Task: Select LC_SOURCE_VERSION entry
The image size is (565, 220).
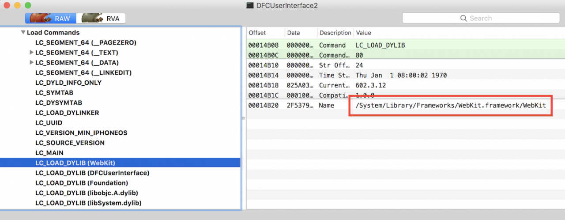Action: (70, 143)
